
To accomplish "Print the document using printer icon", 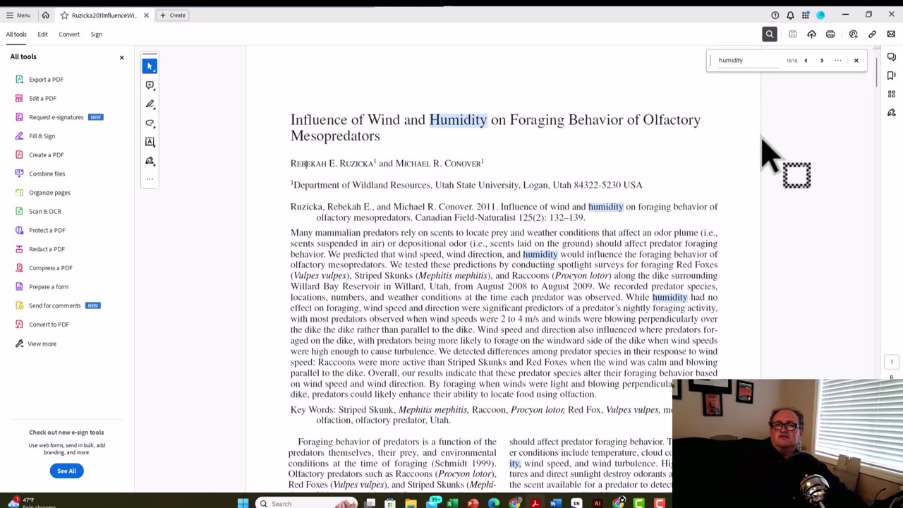I will (830, 34).
